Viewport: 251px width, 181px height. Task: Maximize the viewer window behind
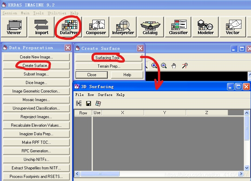[242, 49]
